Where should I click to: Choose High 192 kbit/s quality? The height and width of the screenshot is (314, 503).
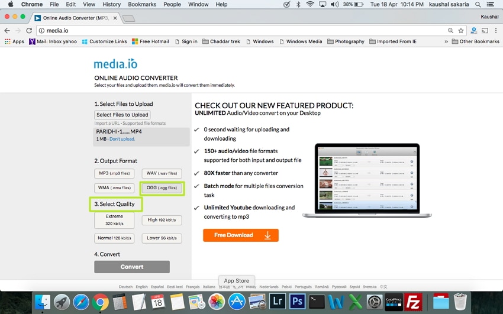coord(162,220)
